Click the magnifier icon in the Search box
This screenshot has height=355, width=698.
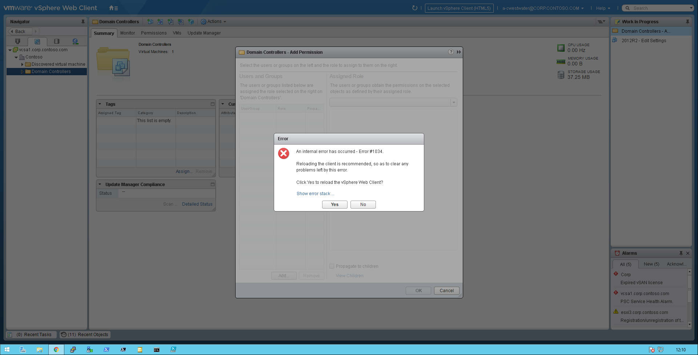627,8
